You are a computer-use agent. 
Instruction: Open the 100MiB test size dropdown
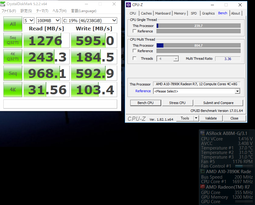coord(48,21)
